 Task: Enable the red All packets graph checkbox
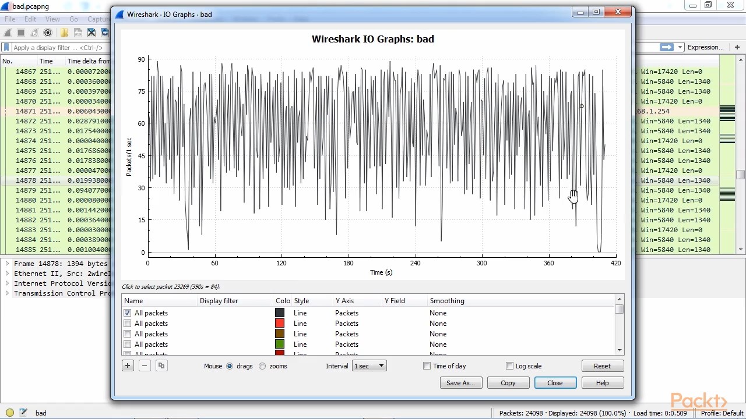pyautogui.click(x=128, y=324)
